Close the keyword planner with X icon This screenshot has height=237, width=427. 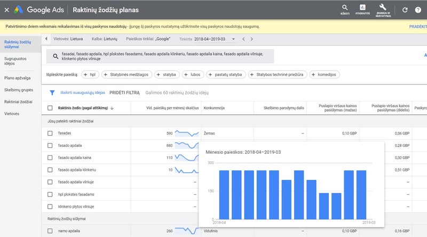tap(7, 10)
